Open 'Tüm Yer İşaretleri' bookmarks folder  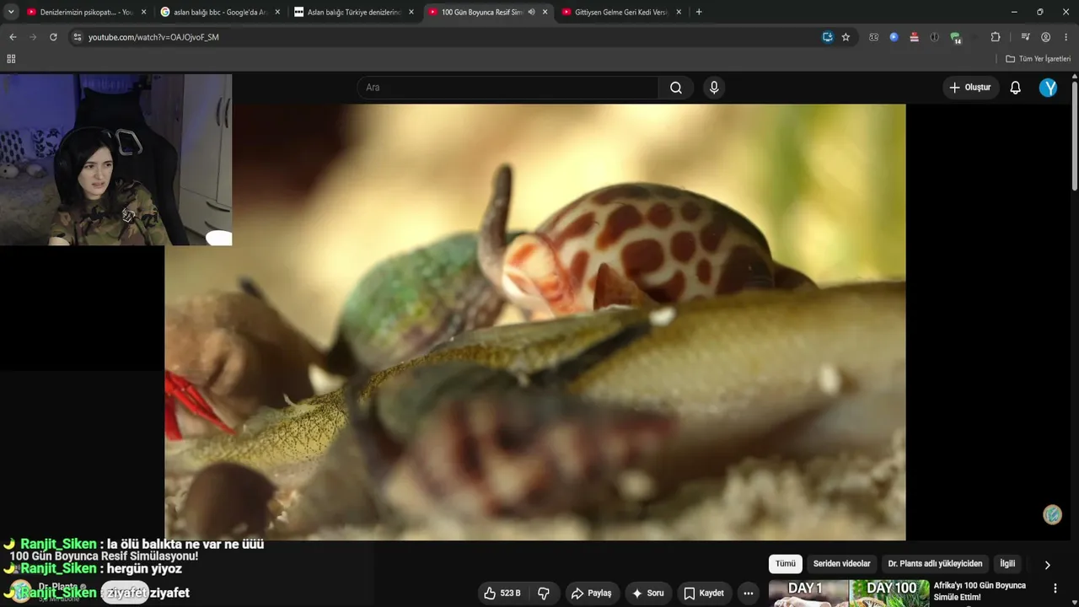point(1038,59)
